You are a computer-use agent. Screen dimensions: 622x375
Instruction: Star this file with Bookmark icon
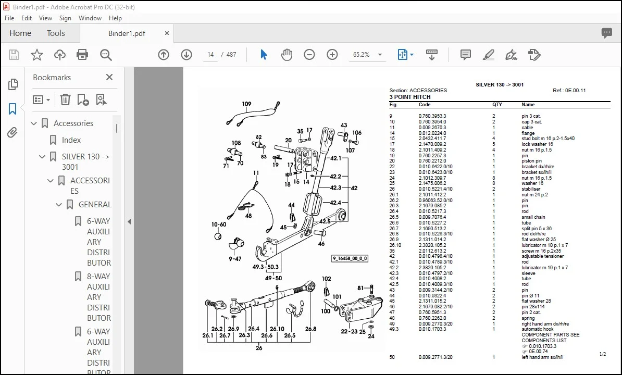[37, 55]
